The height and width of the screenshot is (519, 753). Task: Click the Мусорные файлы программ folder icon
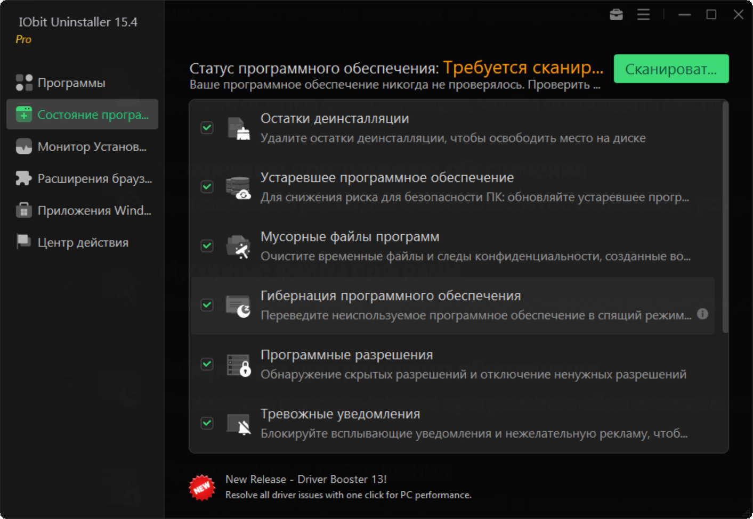(238, 246)
